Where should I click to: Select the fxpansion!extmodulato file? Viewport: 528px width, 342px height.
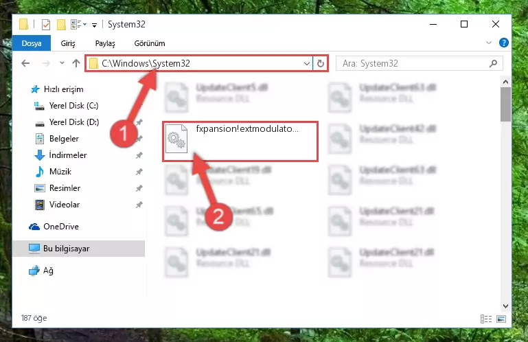[x=240, y=141]
